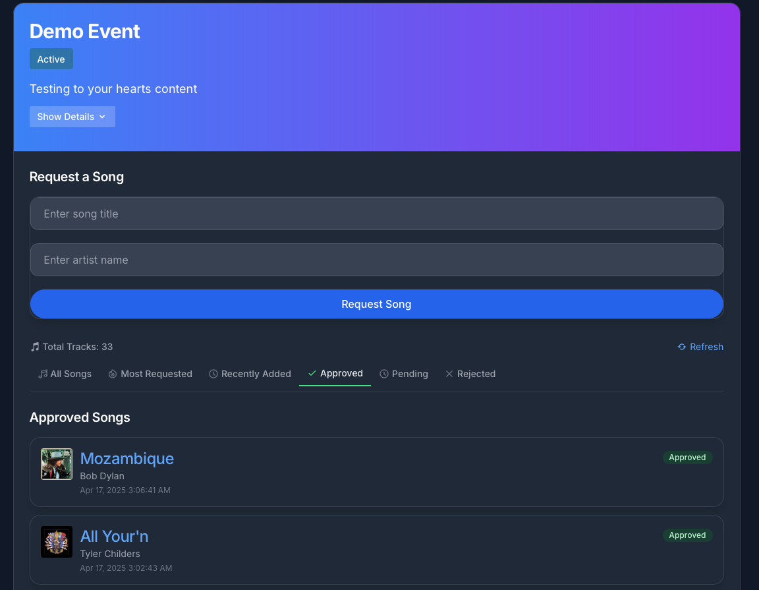
Task: Click the Bob Dylan album art thumbnail
Action: [x=57, y=464]
